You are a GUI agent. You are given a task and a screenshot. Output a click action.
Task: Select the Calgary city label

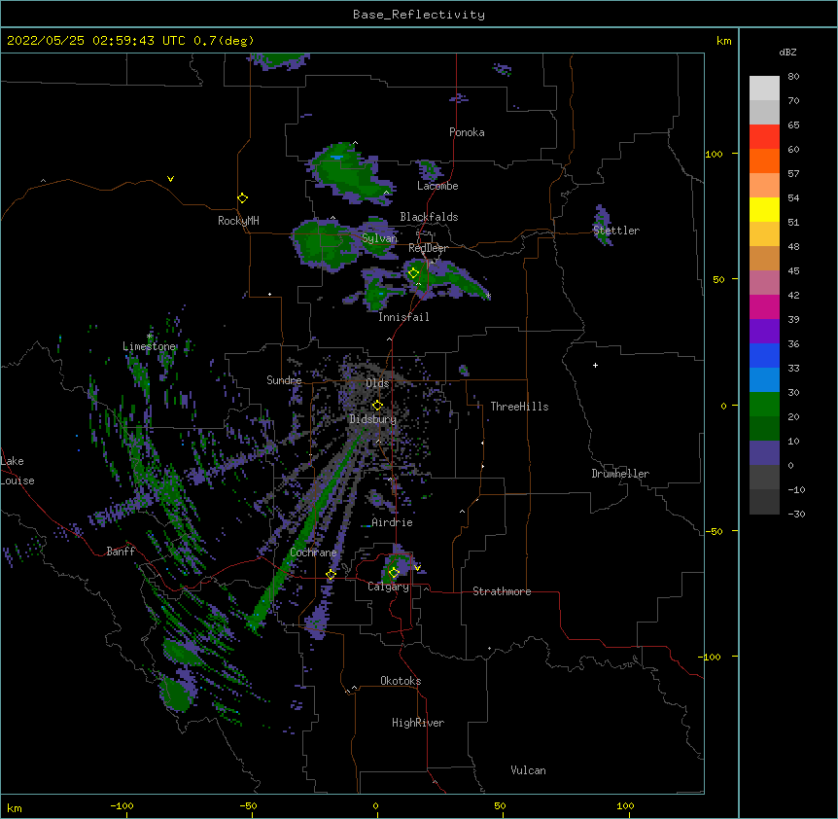coord(389,587)
